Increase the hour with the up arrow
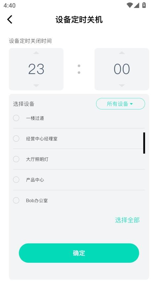 click(36, 53)
